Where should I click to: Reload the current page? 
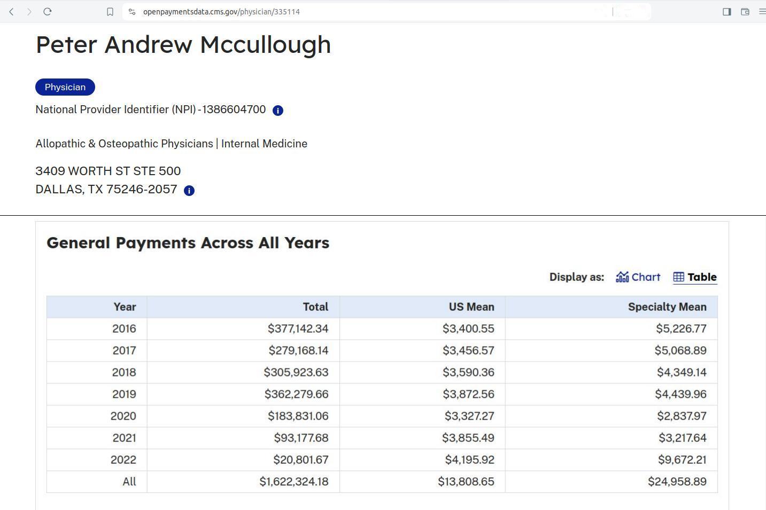point(48,12)
